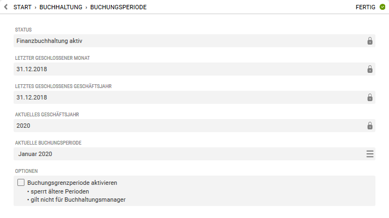
Task: Click the Buchungsgrenzperiode aktivieren label
Action: (72, 183)
